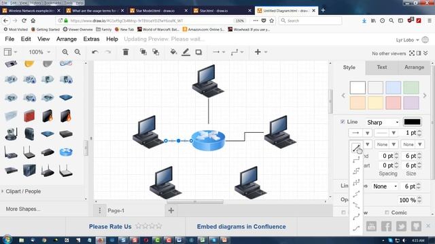
Task: Select the straight line waypoint style
Action: point(356,148)
